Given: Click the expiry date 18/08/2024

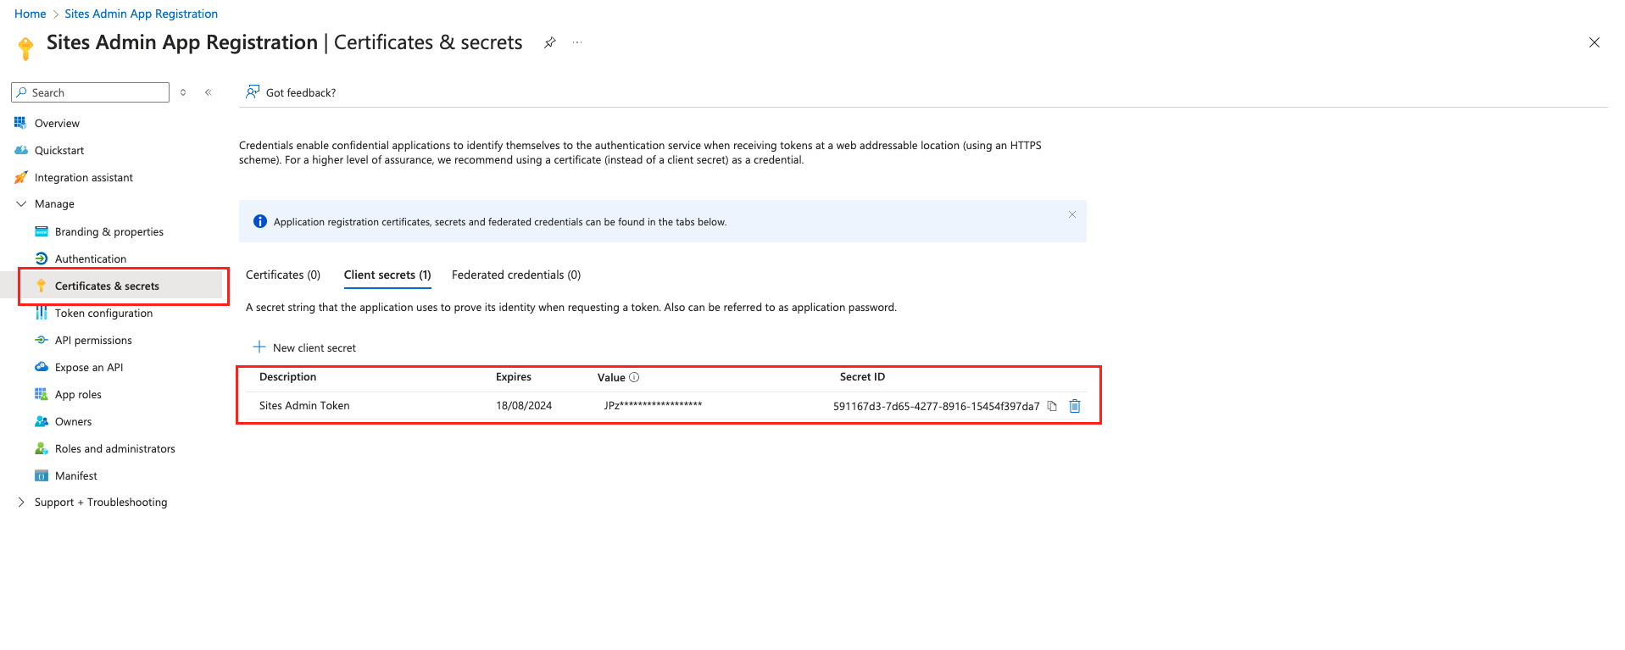Looking at the screenshot, I should click(x=524, y=406).
